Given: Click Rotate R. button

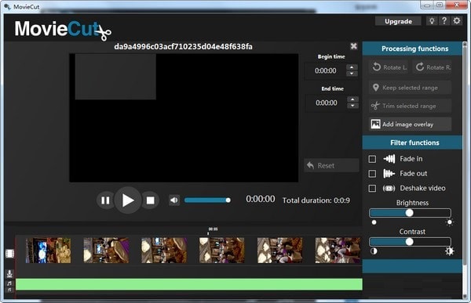Looking at the screenshot, I should click(x=432, y=67).
